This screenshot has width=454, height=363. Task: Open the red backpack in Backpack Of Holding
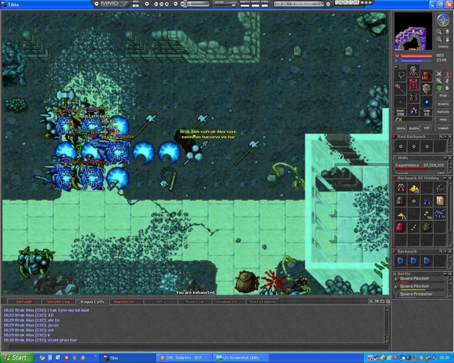401,227
